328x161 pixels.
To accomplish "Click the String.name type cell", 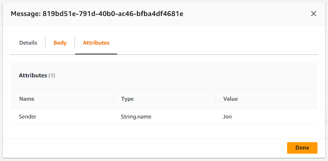I will point(136,117).
